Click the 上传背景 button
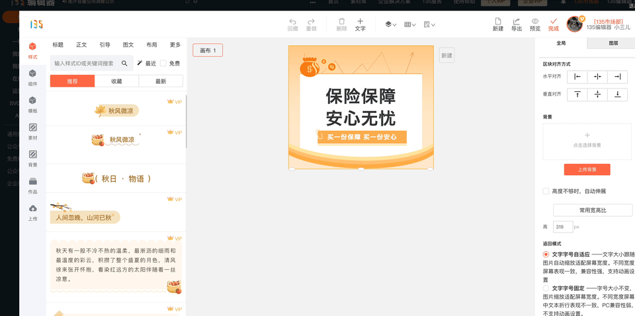635x316 pixels. [x=587, y=170]
